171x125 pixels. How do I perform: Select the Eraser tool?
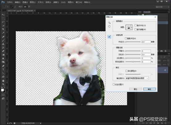click(x=3, y=51)
